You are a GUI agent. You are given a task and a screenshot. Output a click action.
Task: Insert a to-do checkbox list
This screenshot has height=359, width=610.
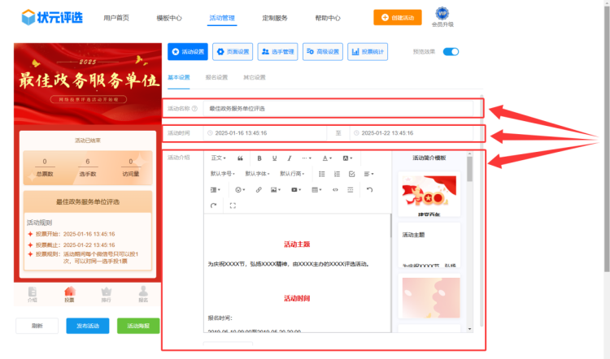[351, 174]
